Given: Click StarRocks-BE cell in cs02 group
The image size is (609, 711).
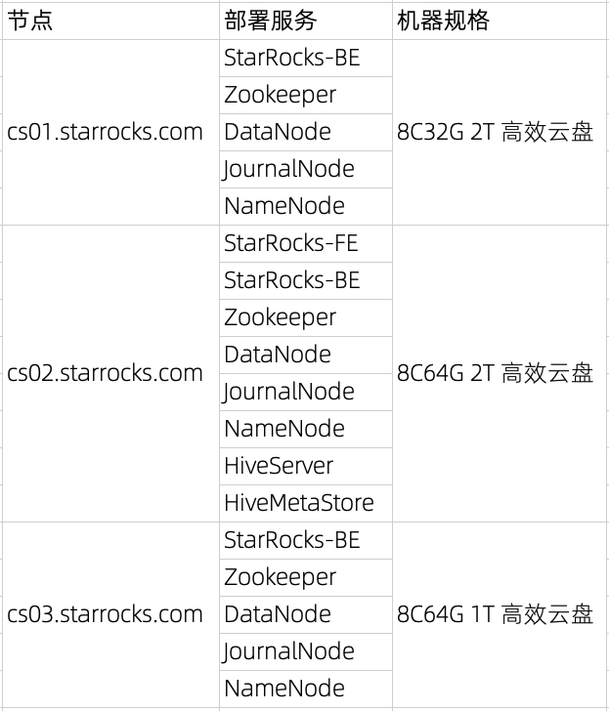Looking at the screenshot, I should [306, 280].
